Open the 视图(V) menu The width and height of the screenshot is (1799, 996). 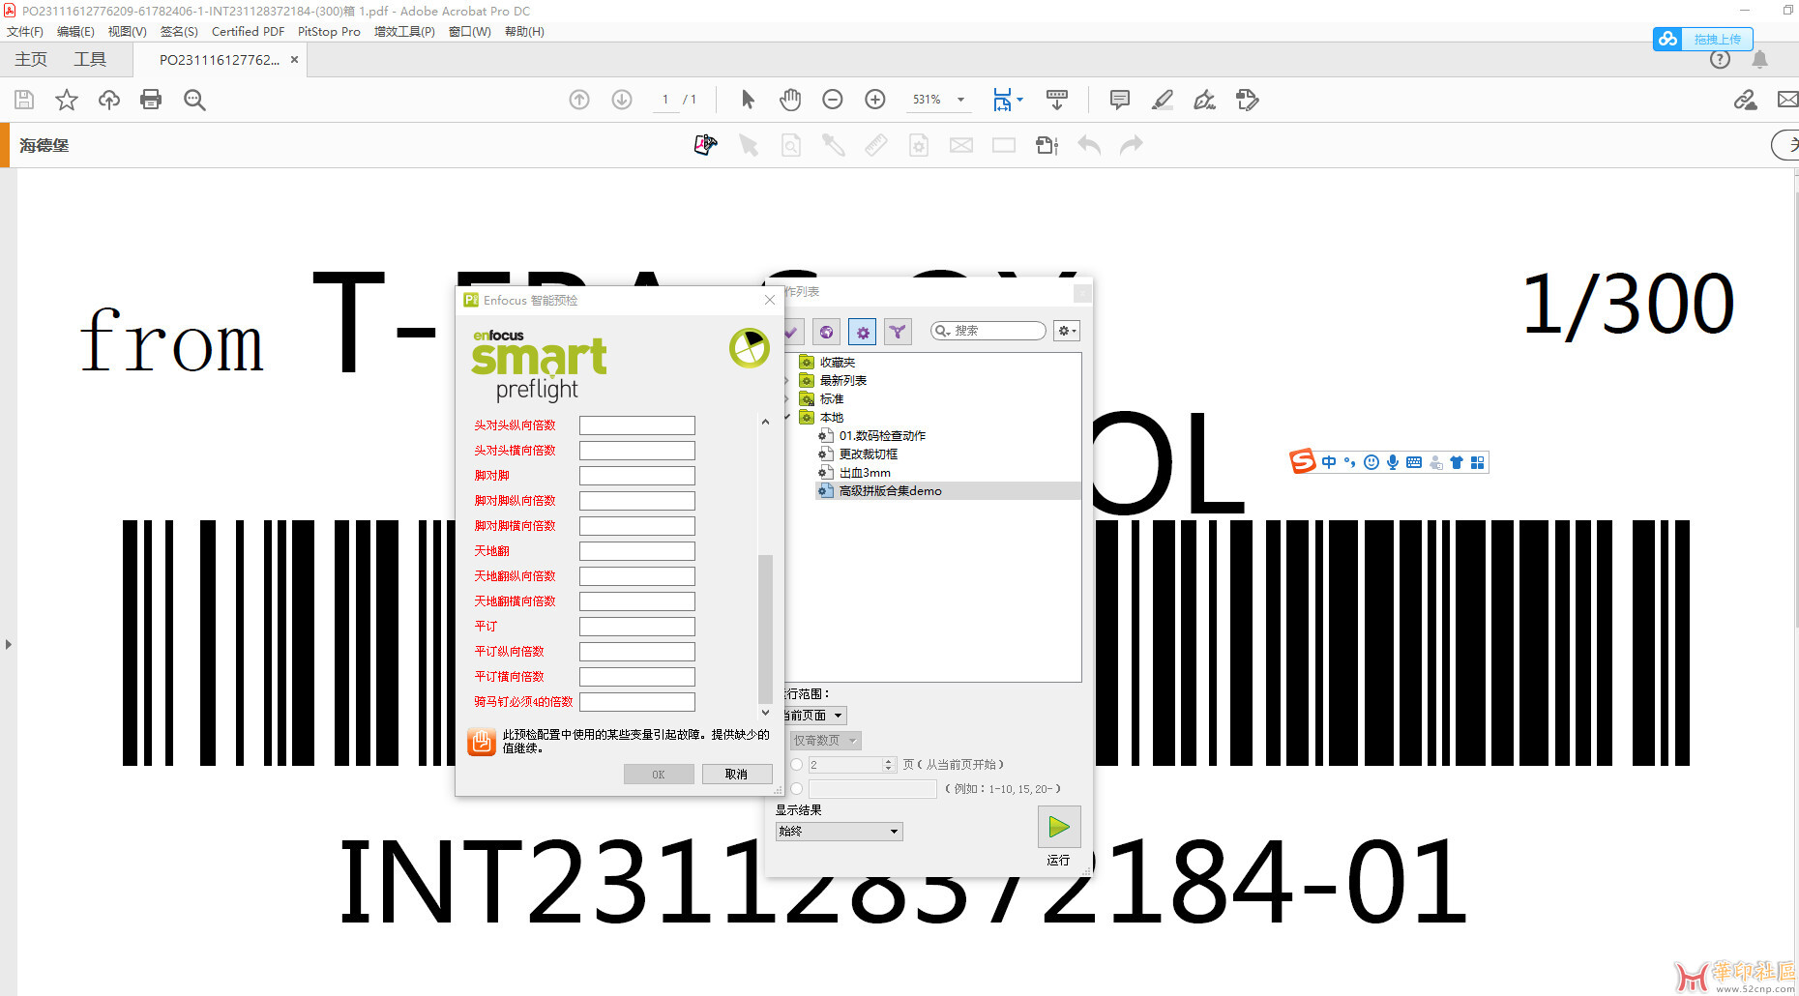click(127, 32)
